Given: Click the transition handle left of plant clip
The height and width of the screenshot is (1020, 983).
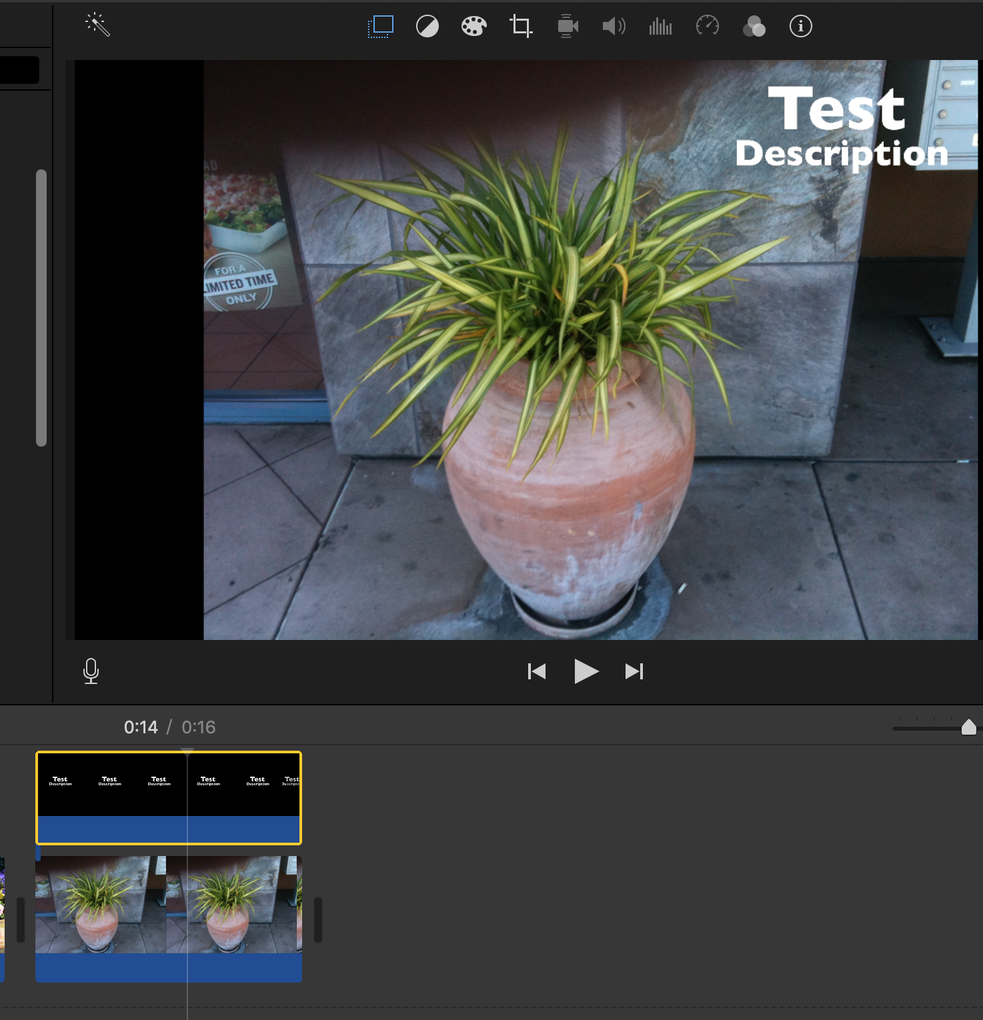Looking at the screenshot, I should pos(21,920).
